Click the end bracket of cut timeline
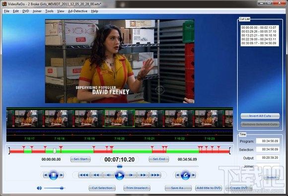Image resolution: width=288 pixels, height=196 pixels. click(230, 151)
